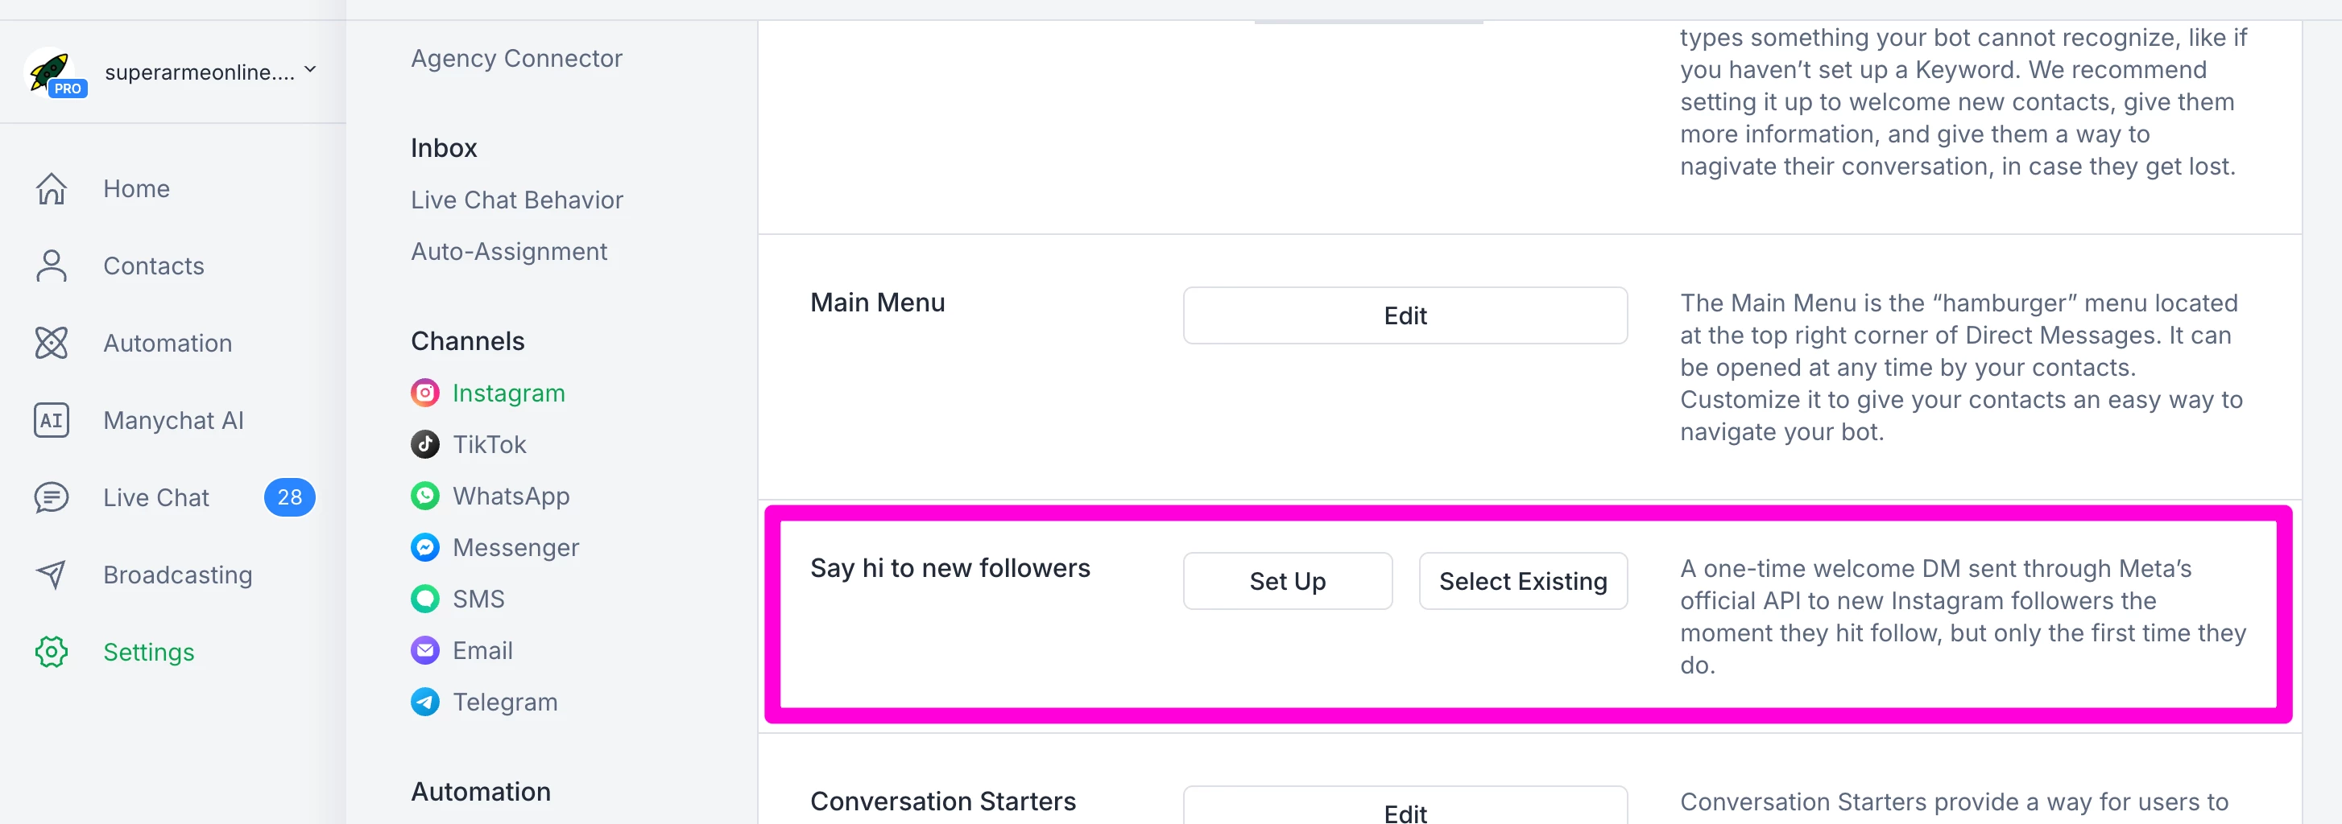Click the Settings gear icon

52,653
